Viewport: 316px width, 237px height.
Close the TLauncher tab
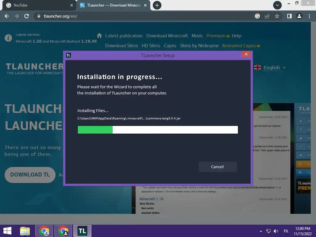tap(145, 5)
